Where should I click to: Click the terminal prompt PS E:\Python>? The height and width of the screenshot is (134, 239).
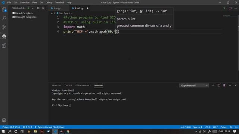coord(60,105)
